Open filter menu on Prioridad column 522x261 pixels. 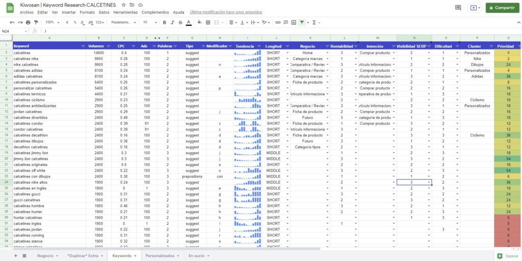pos(518,46)
